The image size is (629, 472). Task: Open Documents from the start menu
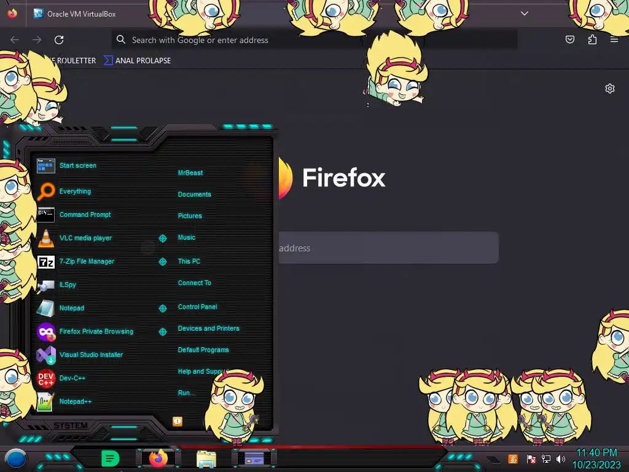(x=194, y=194)
